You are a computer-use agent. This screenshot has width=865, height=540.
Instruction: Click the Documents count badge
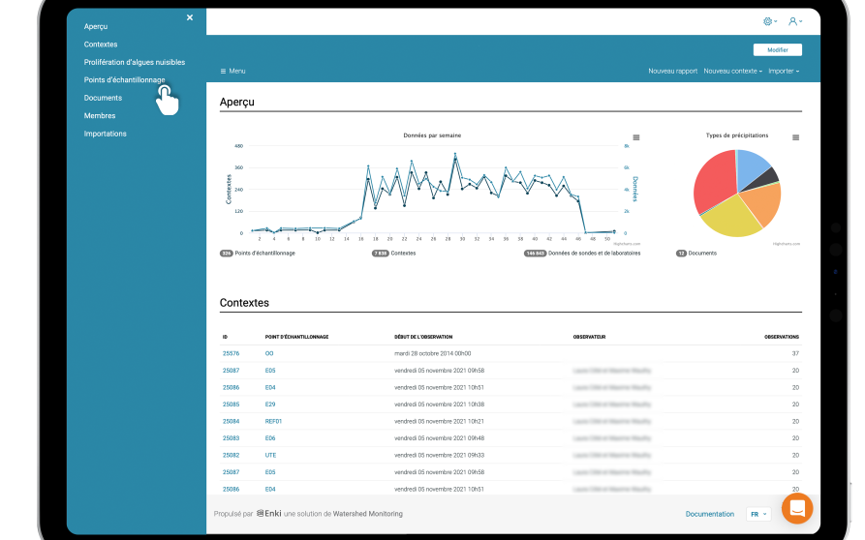(x=681, y=254)
